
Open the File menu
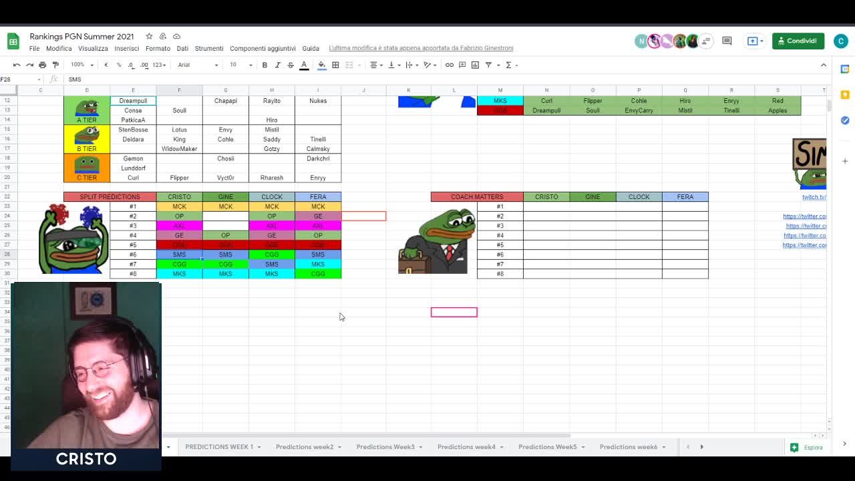coord(34,48)
